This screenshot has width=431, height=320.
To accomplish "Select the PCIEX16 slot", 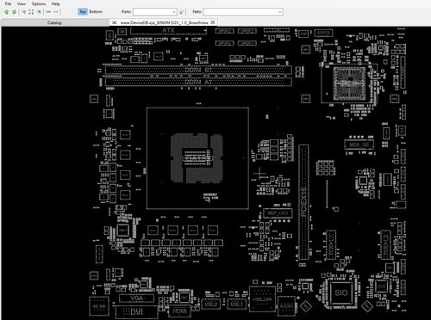I will (x=303, y=202).
